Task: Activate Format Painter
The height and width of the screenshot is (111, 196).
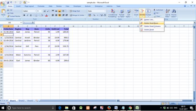Action: 14,16
